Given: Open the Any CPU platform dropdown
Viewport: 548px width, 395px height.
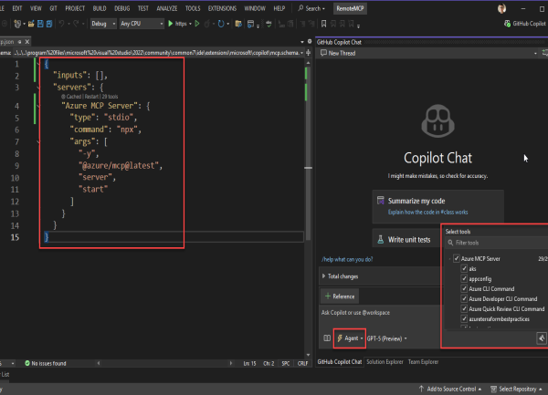Looking at the screenshot, I should click(x=142, y=24).
